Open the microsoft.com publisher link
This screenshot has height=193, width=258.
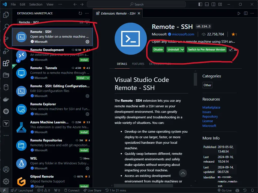183,34
